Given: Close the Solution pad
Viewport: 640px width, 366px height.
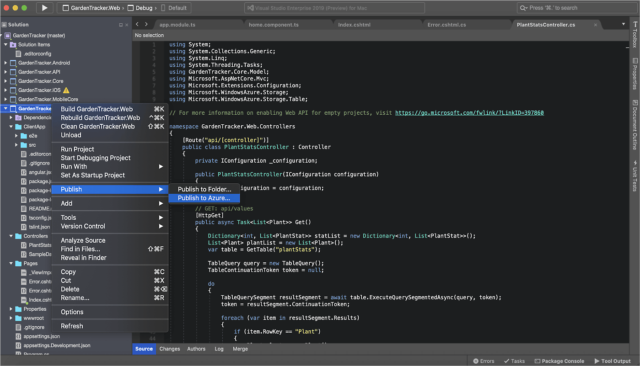Looking at the screenshot, I should pos(127,25).
